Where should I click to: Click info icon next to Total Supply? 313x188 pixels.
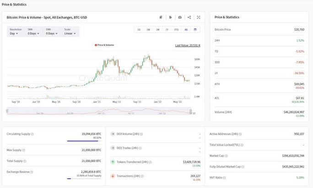tap(25, 161)
